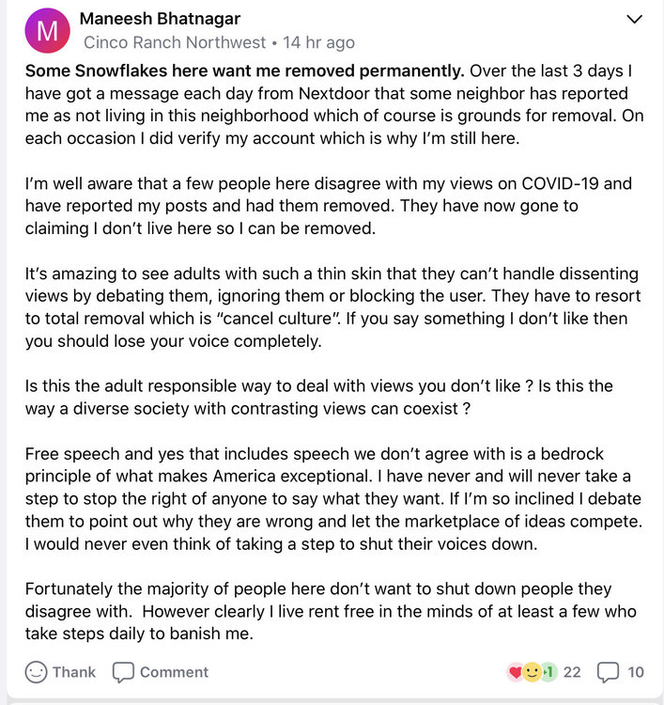This screenshot has width=664, height=705.
Task: Click the yellow smiley reaction emoji
Action: click(x=531, y=672)
